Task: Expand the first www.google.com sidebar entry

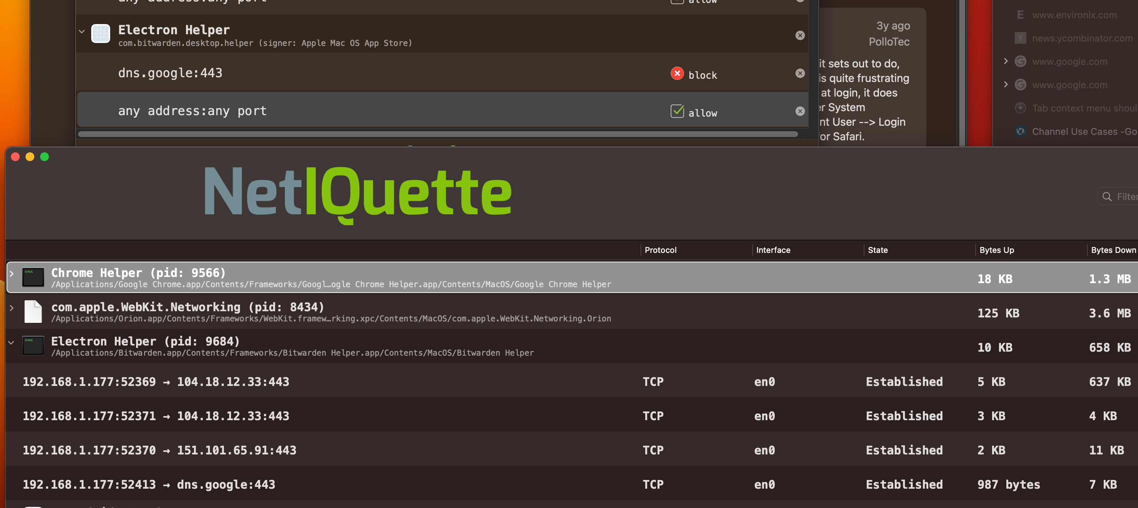Action: 1006,61
